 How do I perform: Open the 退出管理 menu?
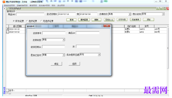pyautogui.click(x=61, y=6)
